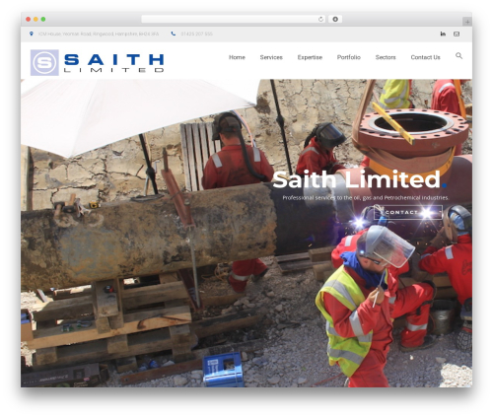
Task: Go to the Contact Us page
Action: click(x=425, y=57)
